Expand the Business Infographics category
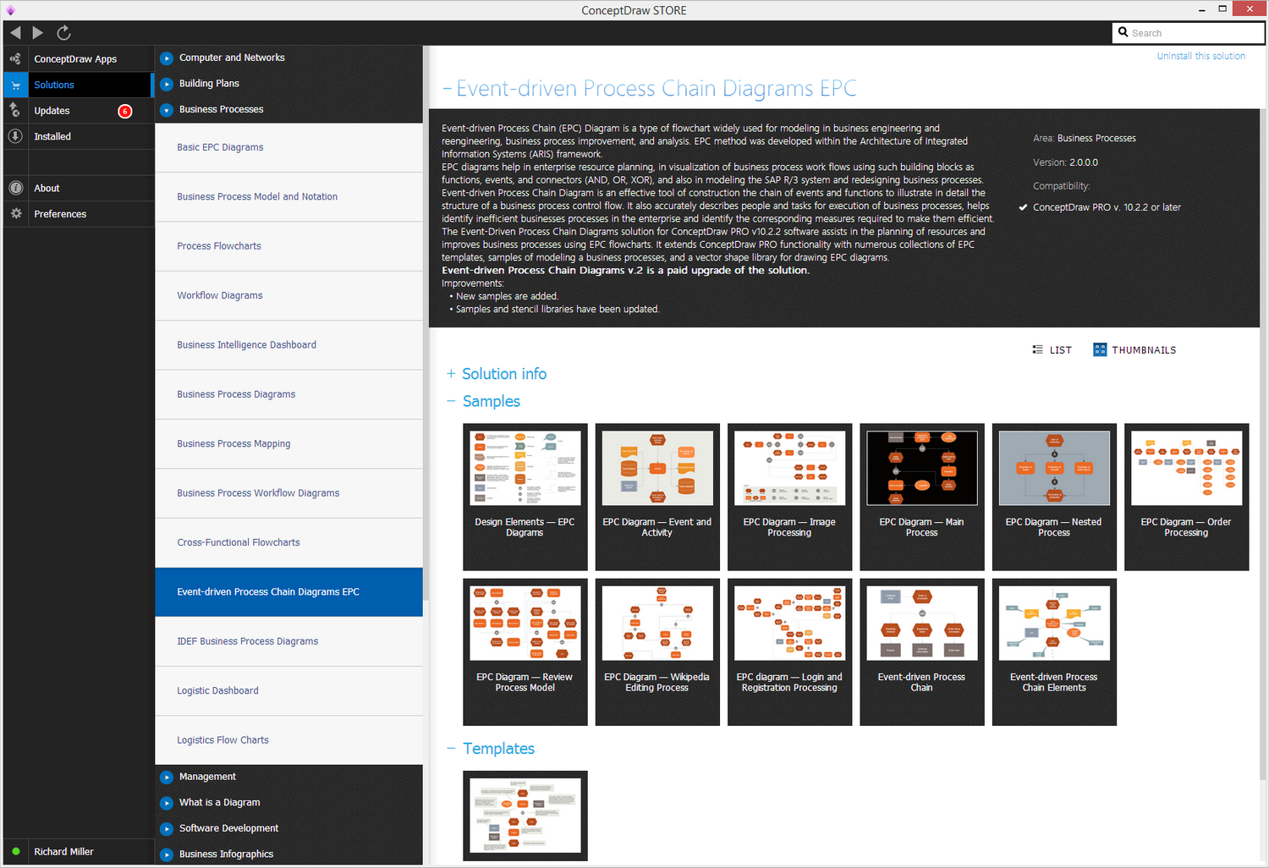 [167, 854]
